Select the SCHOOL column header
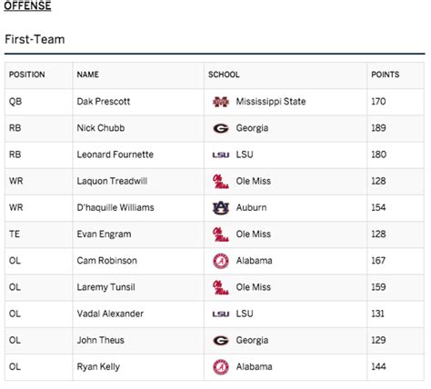 pyautogui.click(x=224, y=75)
